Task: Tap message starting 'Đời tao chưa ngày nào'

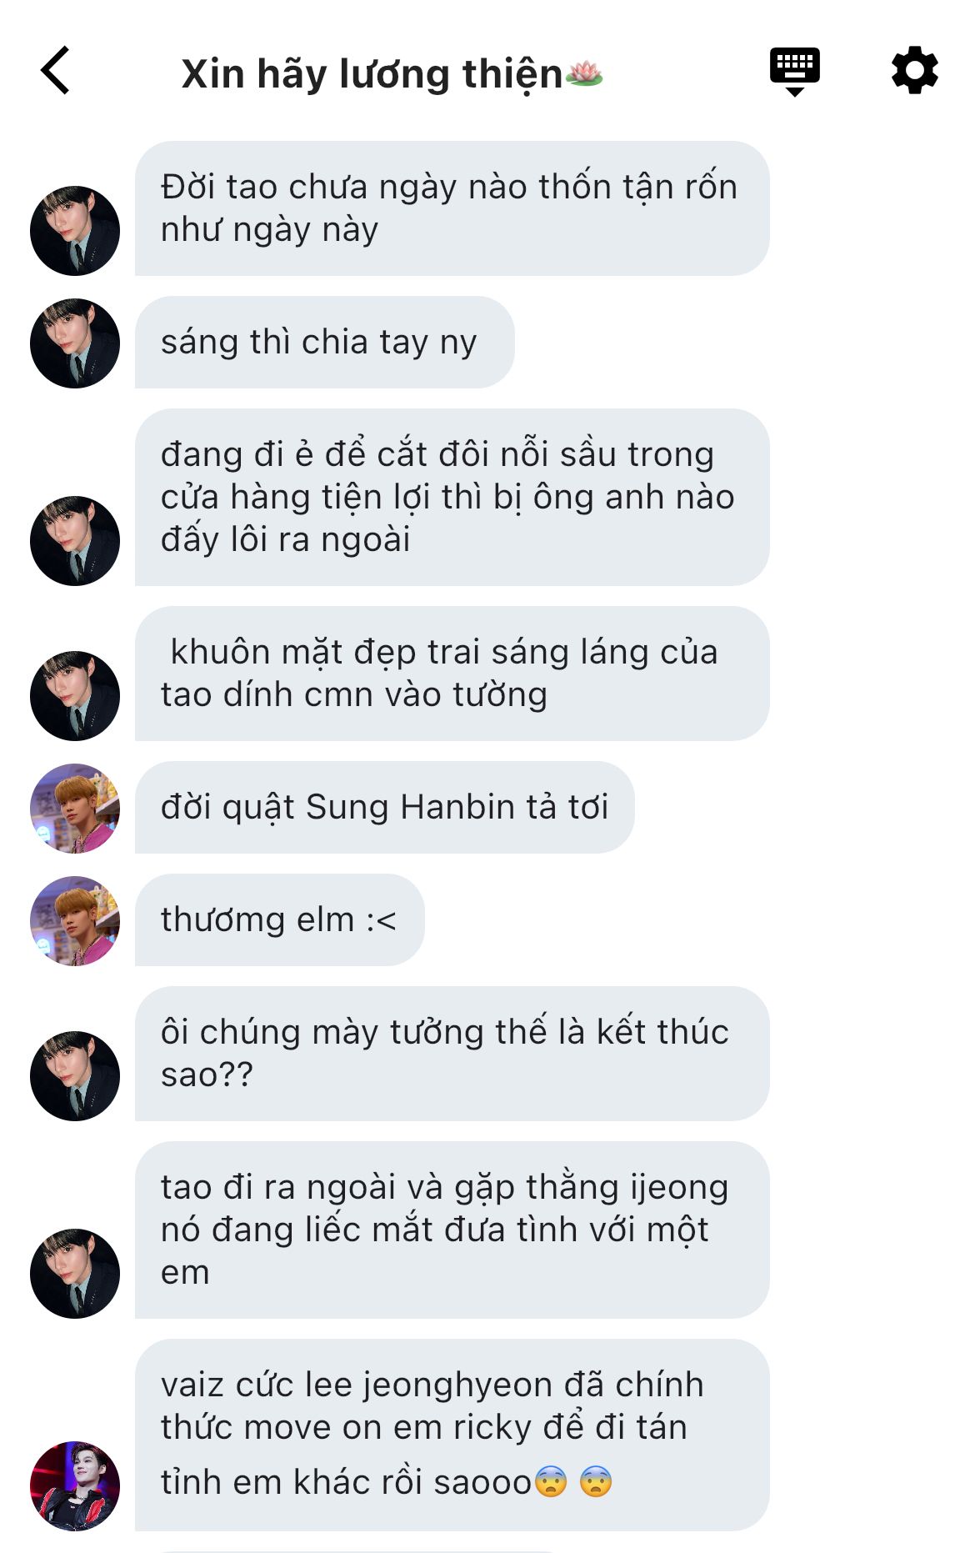Action: [x=452, y=208]
